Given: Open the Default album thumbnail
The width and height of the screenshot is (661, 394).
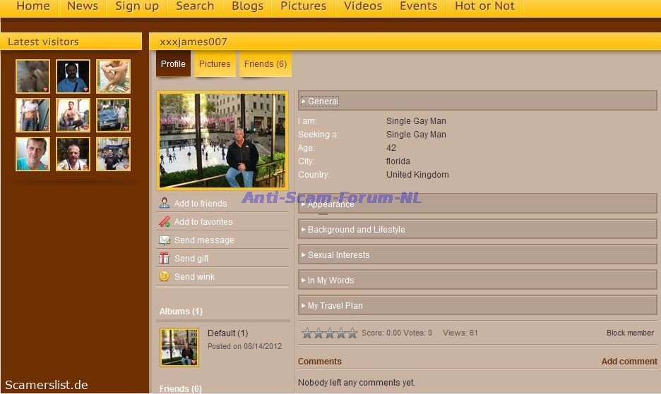Looking at the screenshot, I should [x=179, y=347].
